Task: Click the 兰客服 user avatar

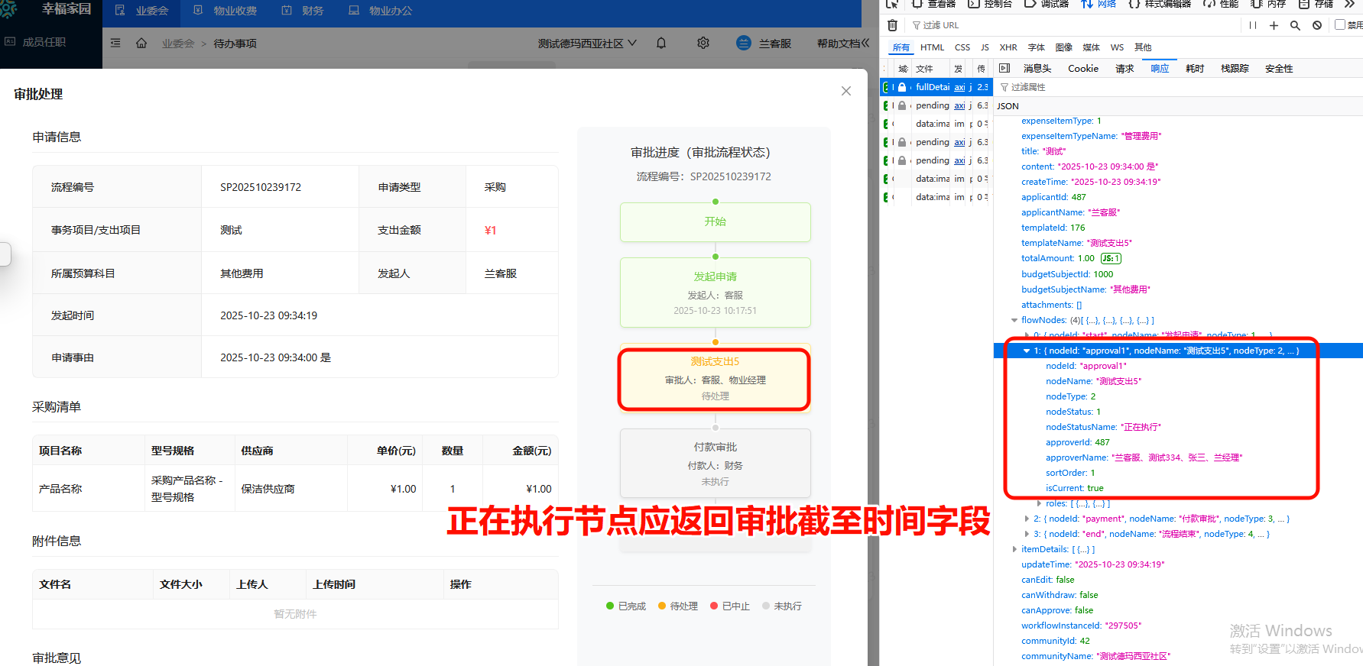Action: 744,43
